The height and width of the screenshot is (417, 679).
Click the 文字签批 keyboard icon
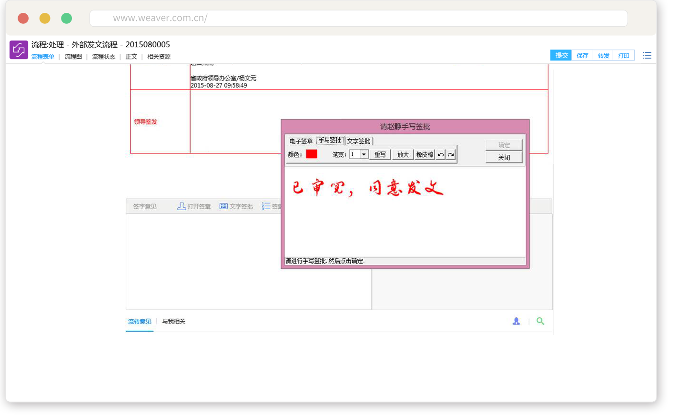click(x=223, y=206)
